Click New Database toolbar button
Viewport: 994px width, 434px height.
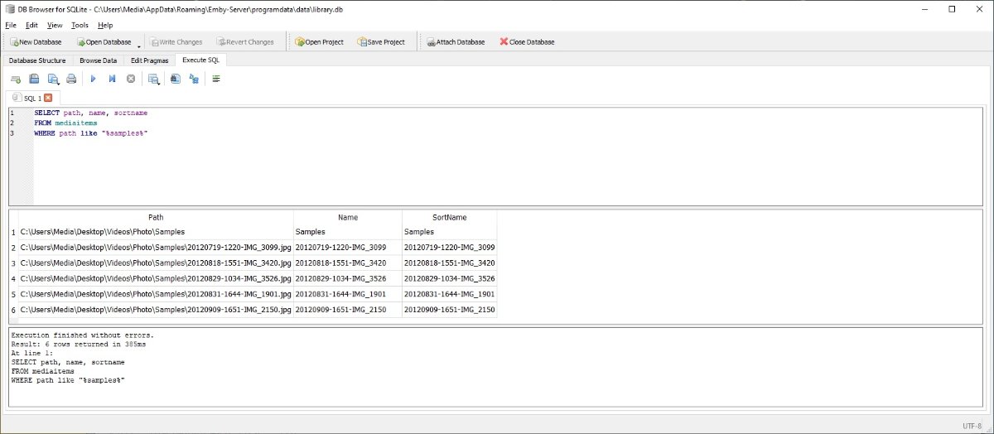coord(36,41)
